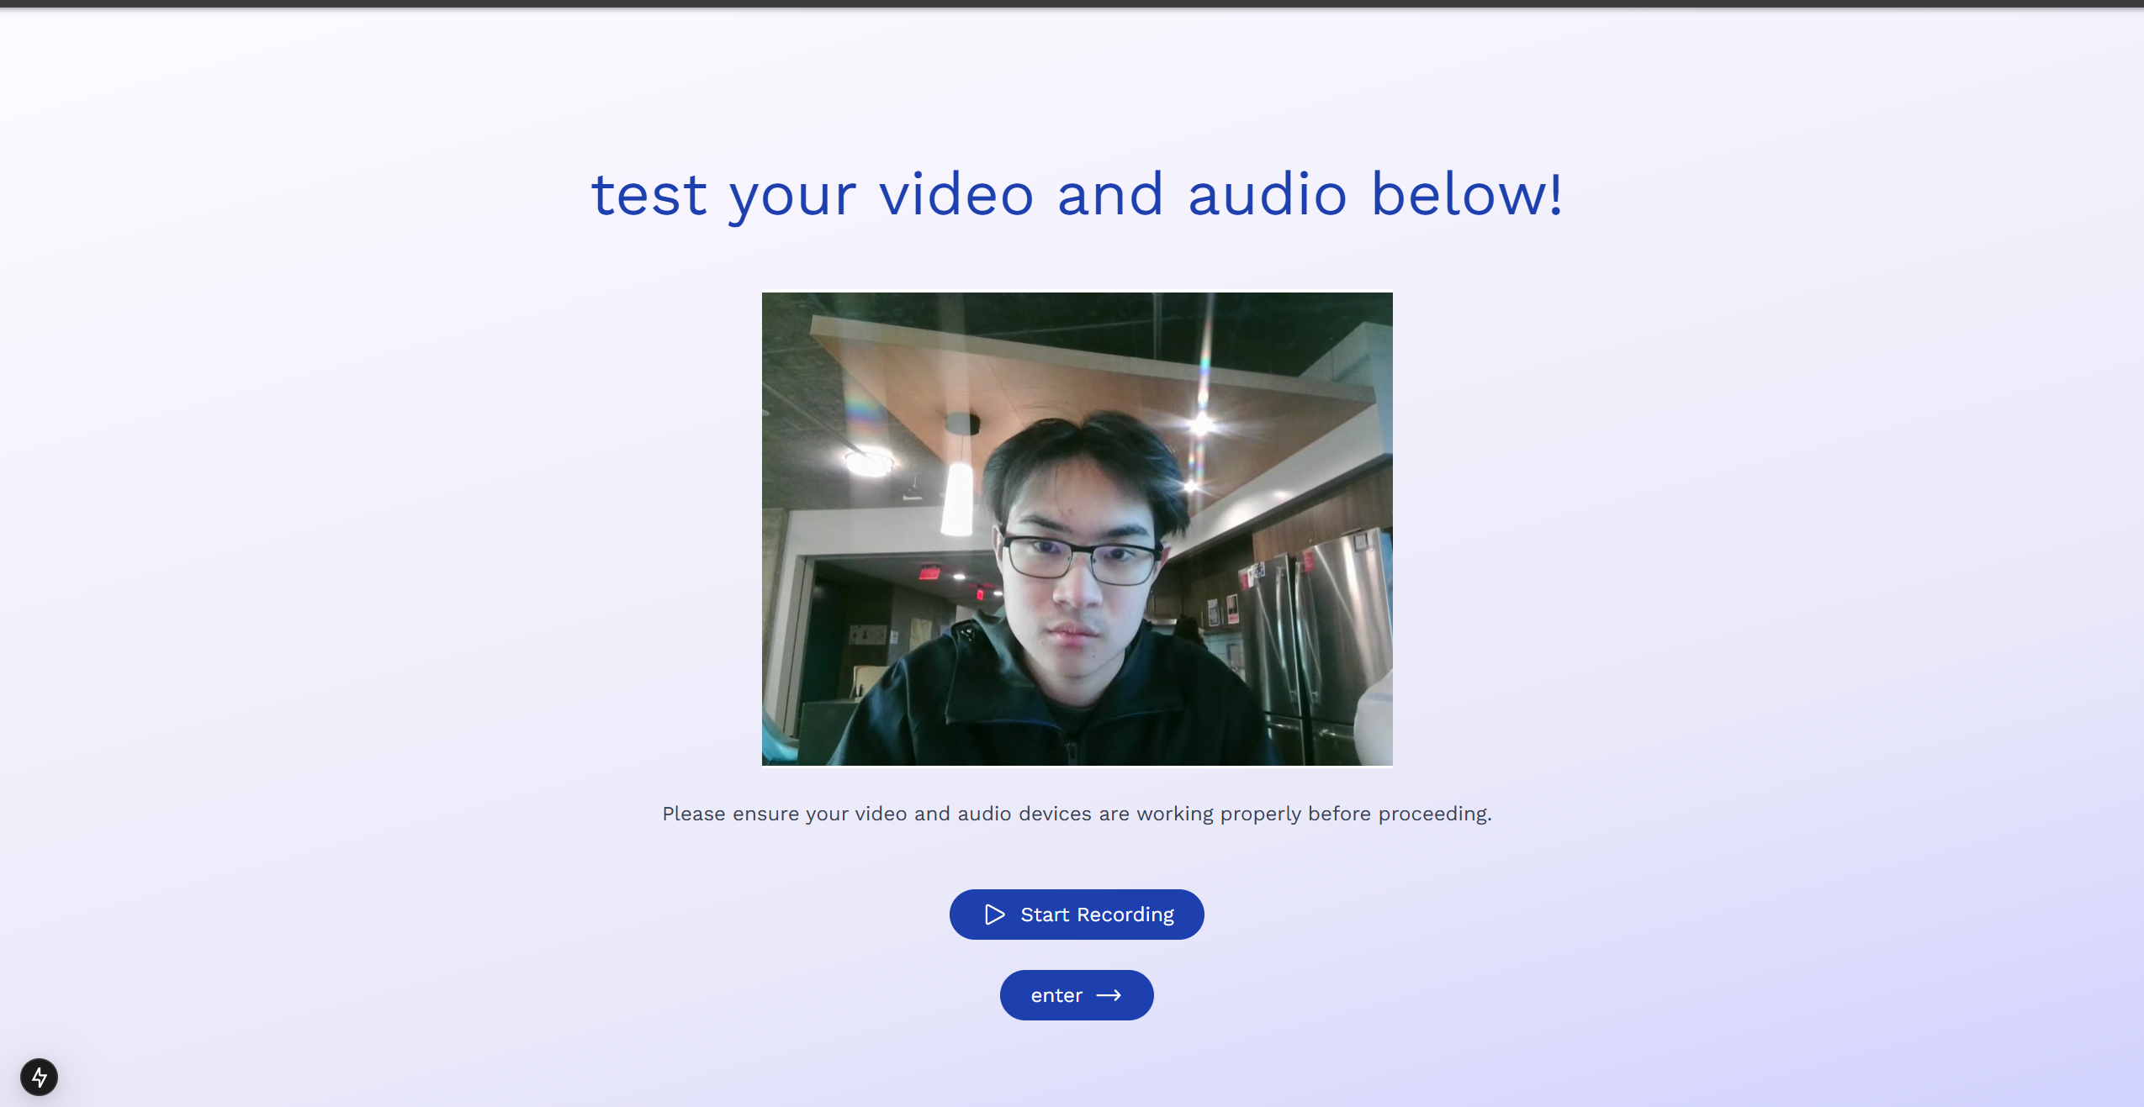Click the word 'enter' on the bottom button

pos(1056,995)
